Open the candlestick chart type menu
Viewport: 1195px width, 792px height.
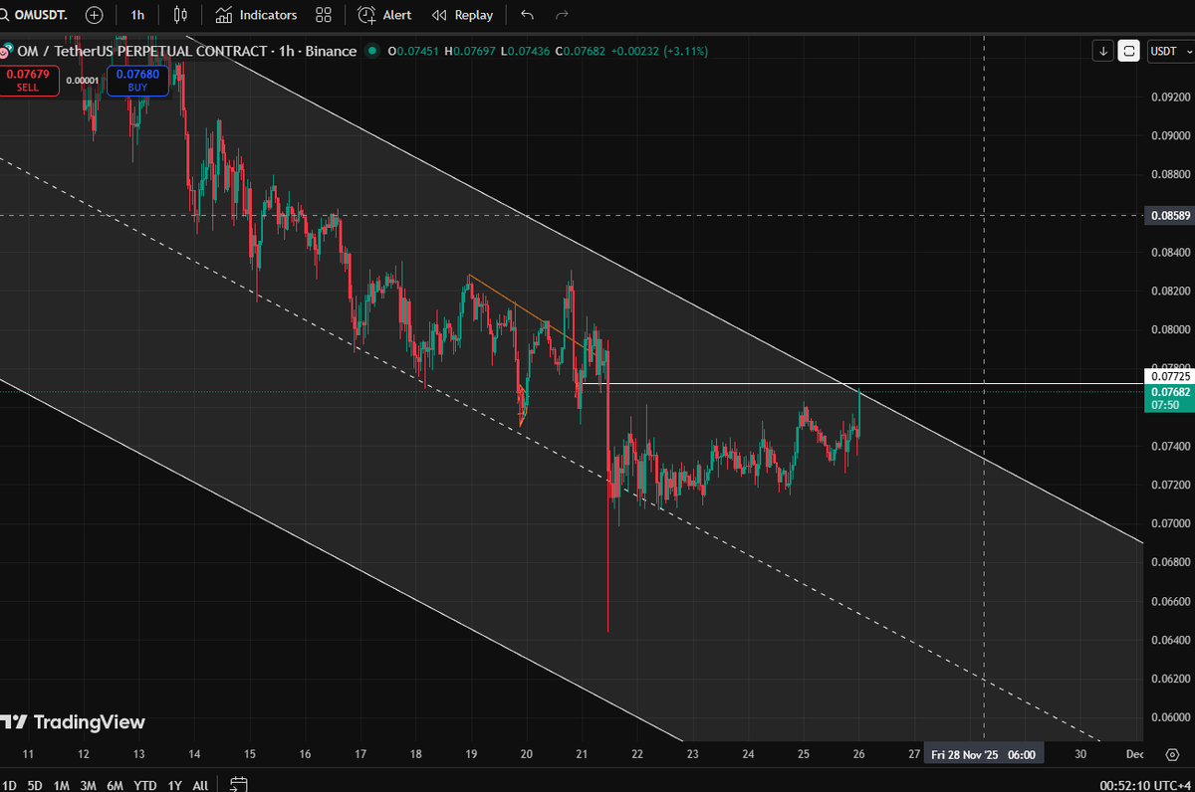[180, 15]
